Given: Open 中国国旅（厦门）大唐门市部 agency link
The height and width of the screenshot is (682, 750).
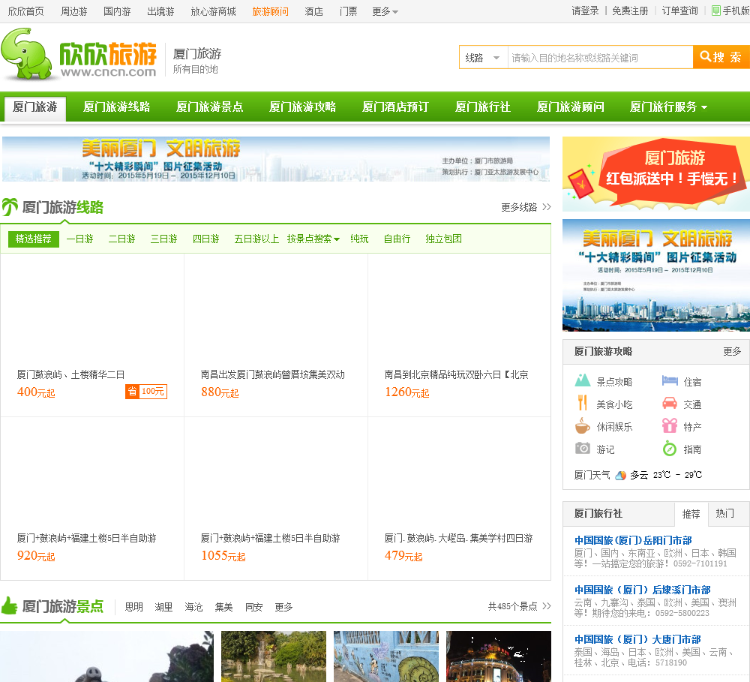Looking at the screenshot, I should click(x=637, y=639).
